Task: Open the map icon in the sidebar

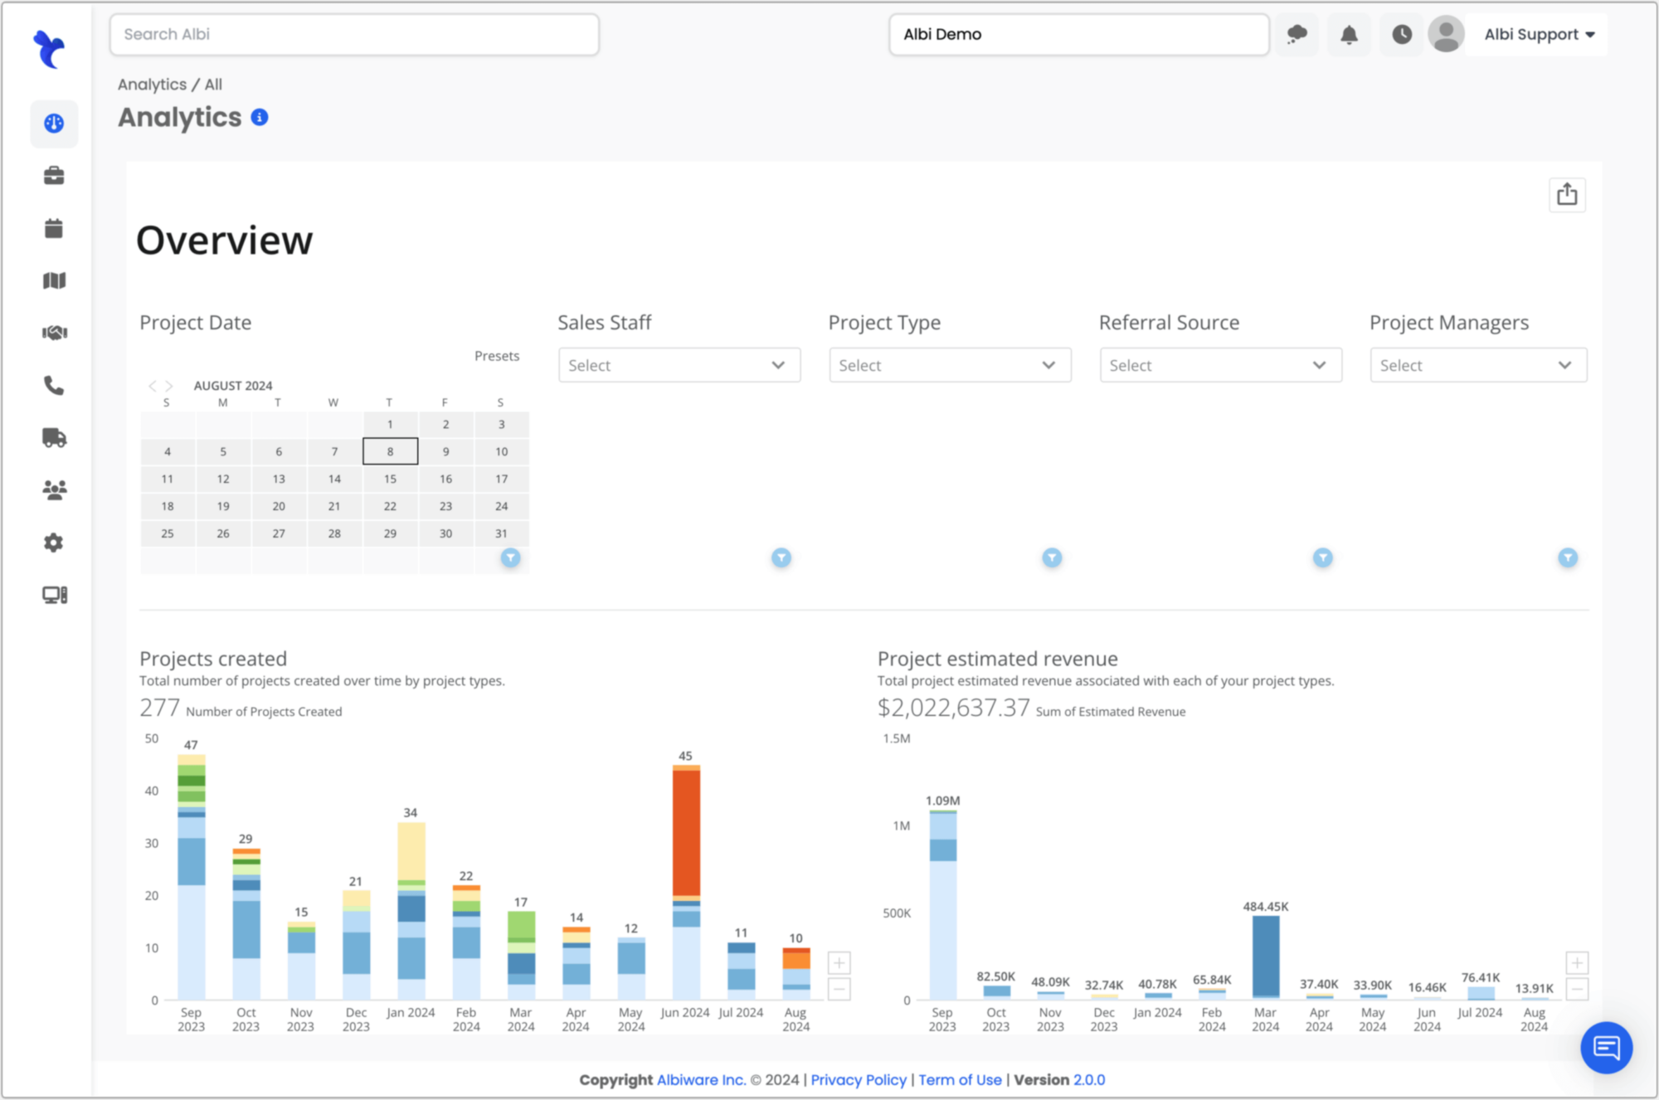Action: 53,280
